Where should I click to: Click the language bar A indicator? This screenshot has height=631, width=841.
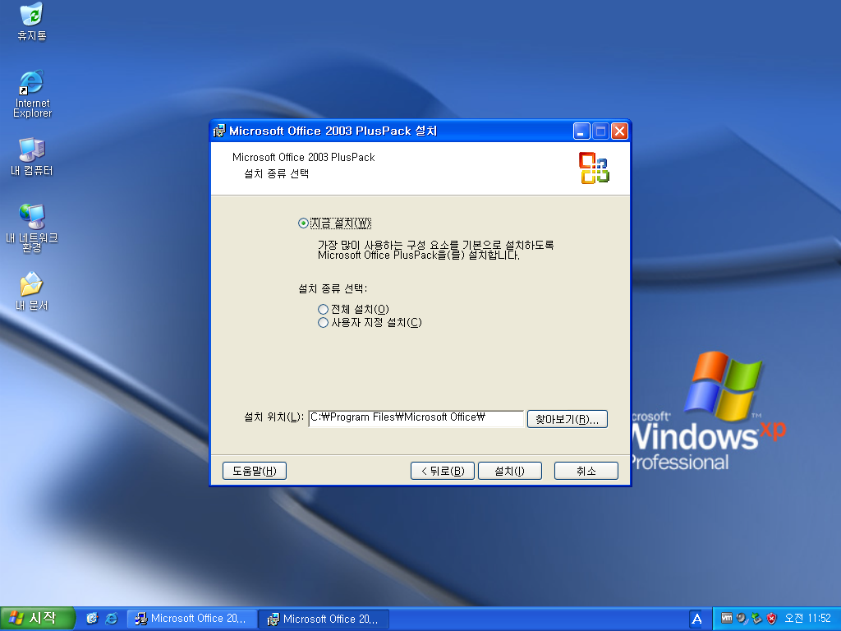[696, 619]
